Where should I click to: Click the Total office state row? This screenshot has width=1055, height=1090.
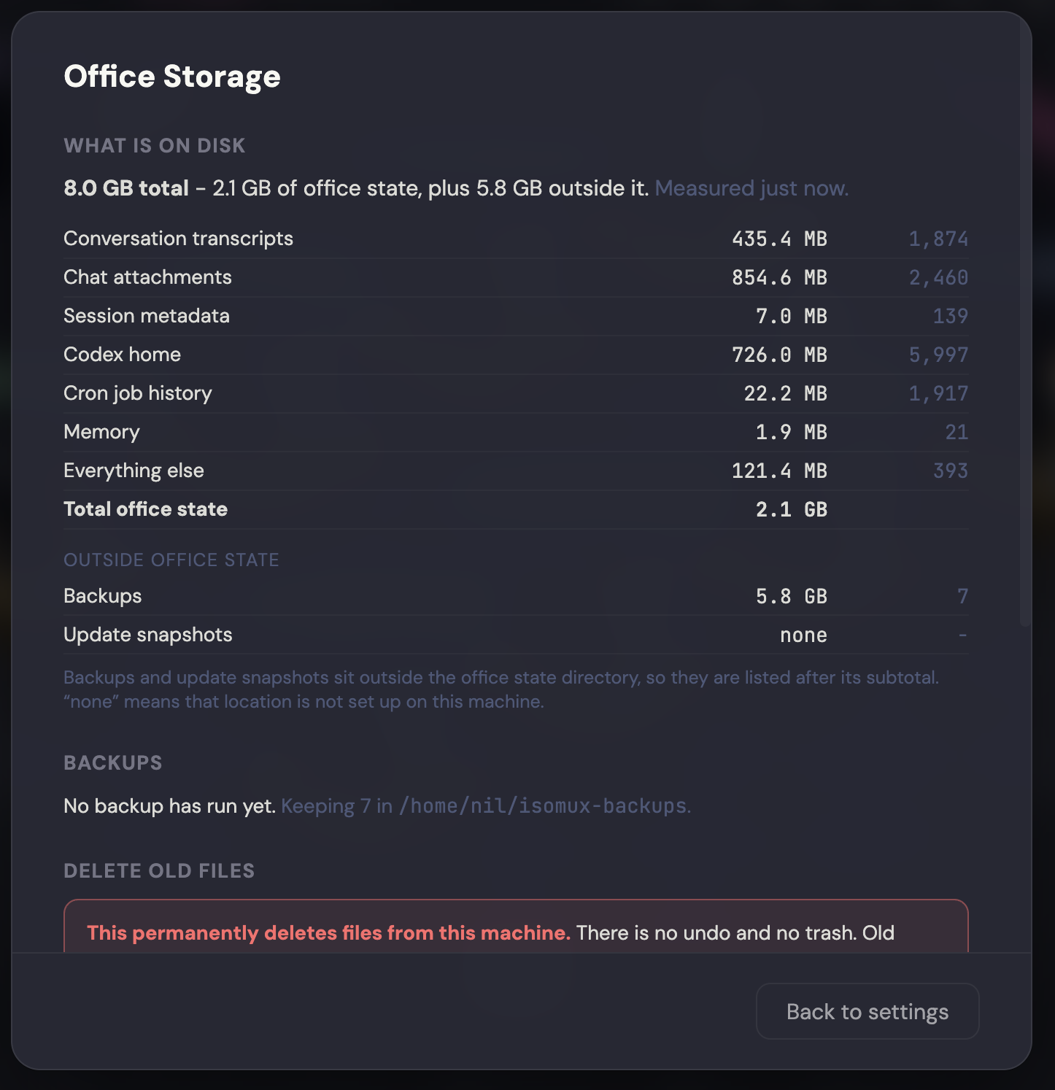click(516, 509)
